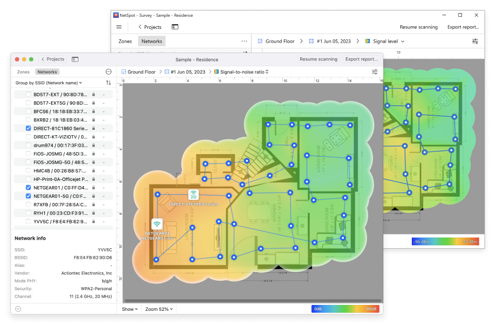This screenshot has width=495, height=325.
Task: Select Zones tab in Mac window
Action: (23, 72)
